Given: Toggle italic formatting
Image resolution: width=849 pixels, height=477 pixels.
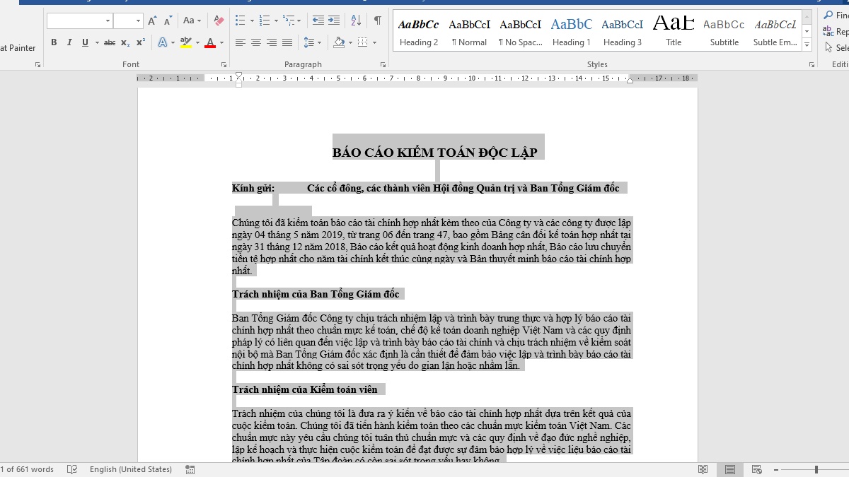Looking at the screenshot, I should point(69,42).
